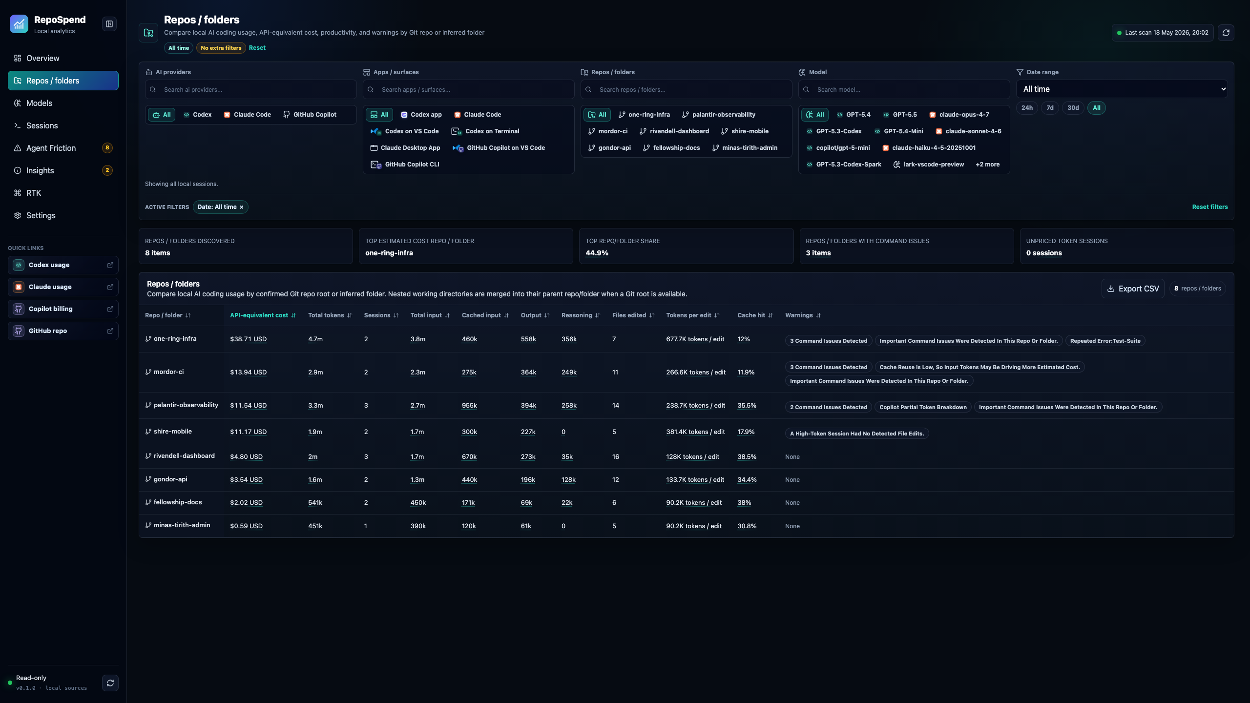This screenshot has height=703, width=1250.
Task: Toggle the one-ring-infra repo filter chip
Action: [x=644, y=115]
